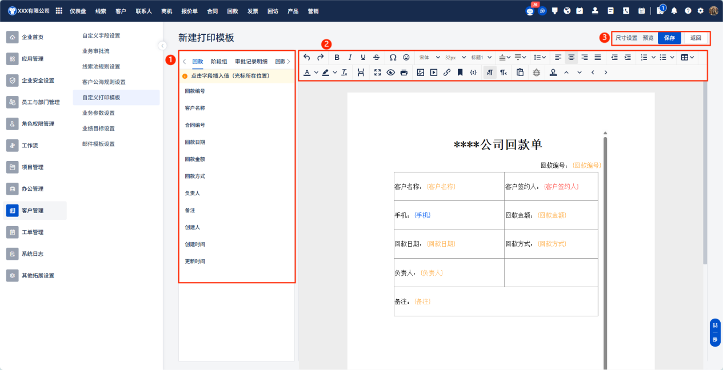Click the 预览 preview link

(x=648, y=38)
